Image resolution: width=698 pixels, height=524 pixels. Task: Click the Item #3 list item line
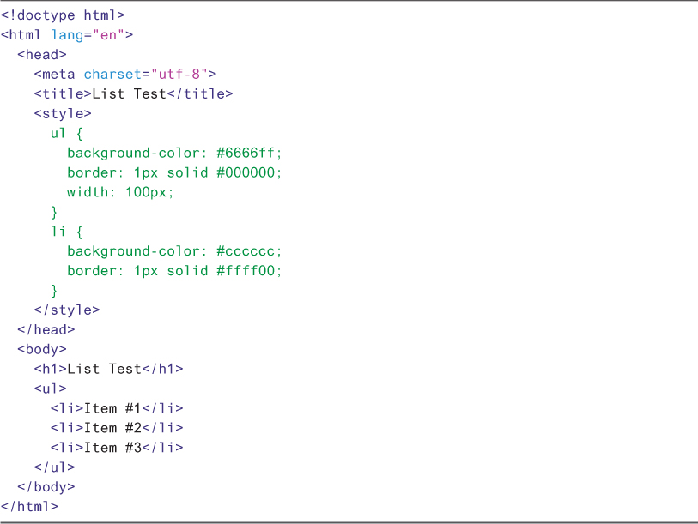click(x=117, y=448)
